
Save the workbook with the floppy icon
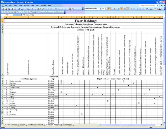9,9
